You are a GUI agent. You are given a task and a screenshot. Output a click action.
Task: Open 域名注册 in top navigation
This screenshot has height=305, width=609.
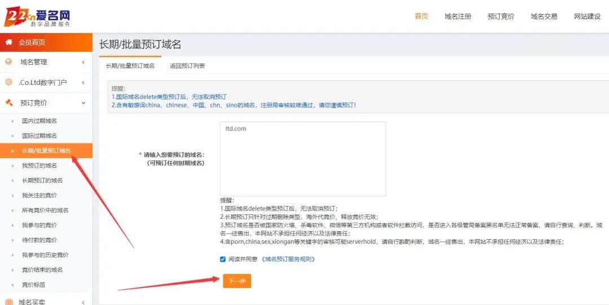pyautogui.click(x=458, y=16)
